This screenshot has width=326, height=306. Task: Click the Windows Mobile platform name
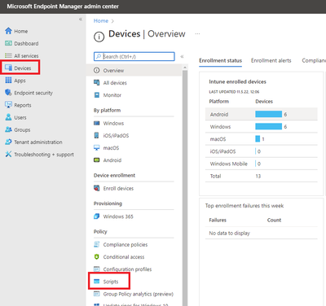[228, 164]
